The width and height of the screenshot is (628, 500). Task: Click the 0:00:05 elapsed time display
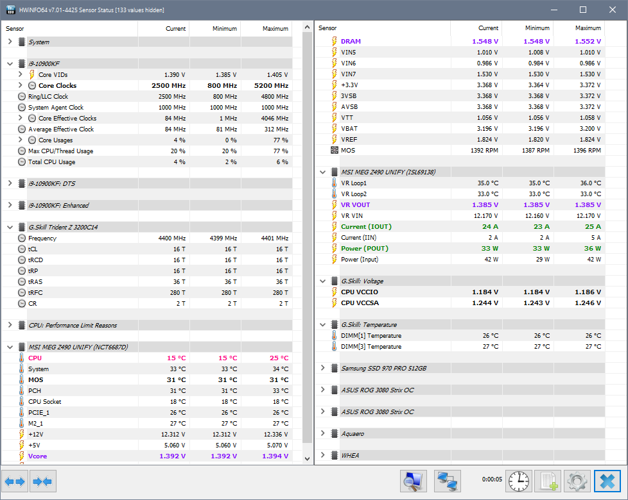pos(492,479)
